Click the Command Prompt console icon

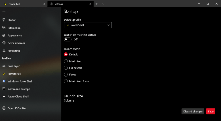point(4,89)
